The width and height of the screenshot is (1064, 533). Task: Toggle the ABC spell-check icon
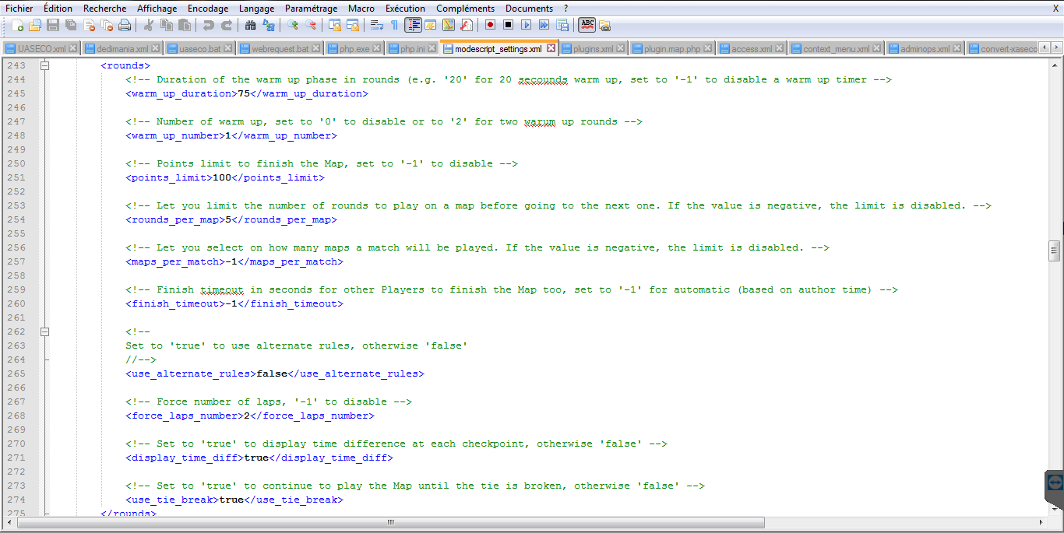(x=587, y=25)
